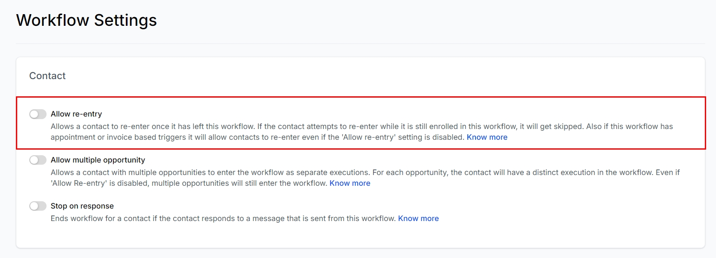
Task: Select the Contact section heading
Action: [47, 76]
